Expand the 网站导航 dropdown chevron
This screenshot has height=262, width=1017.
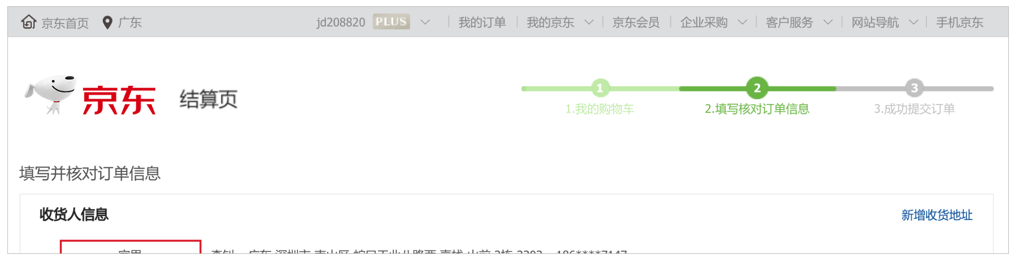(x=914, y=22)
